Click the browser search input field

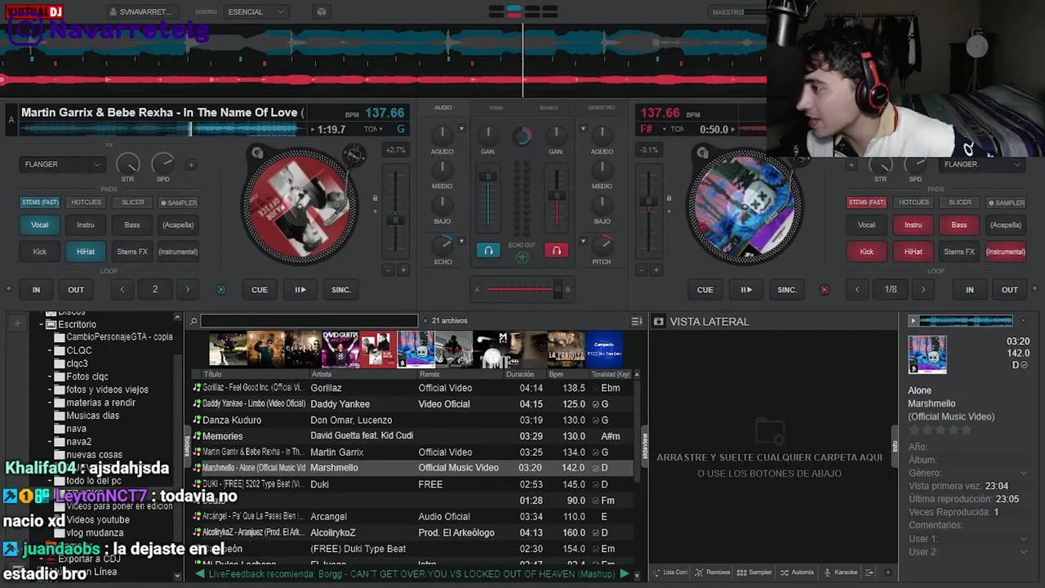309,321
